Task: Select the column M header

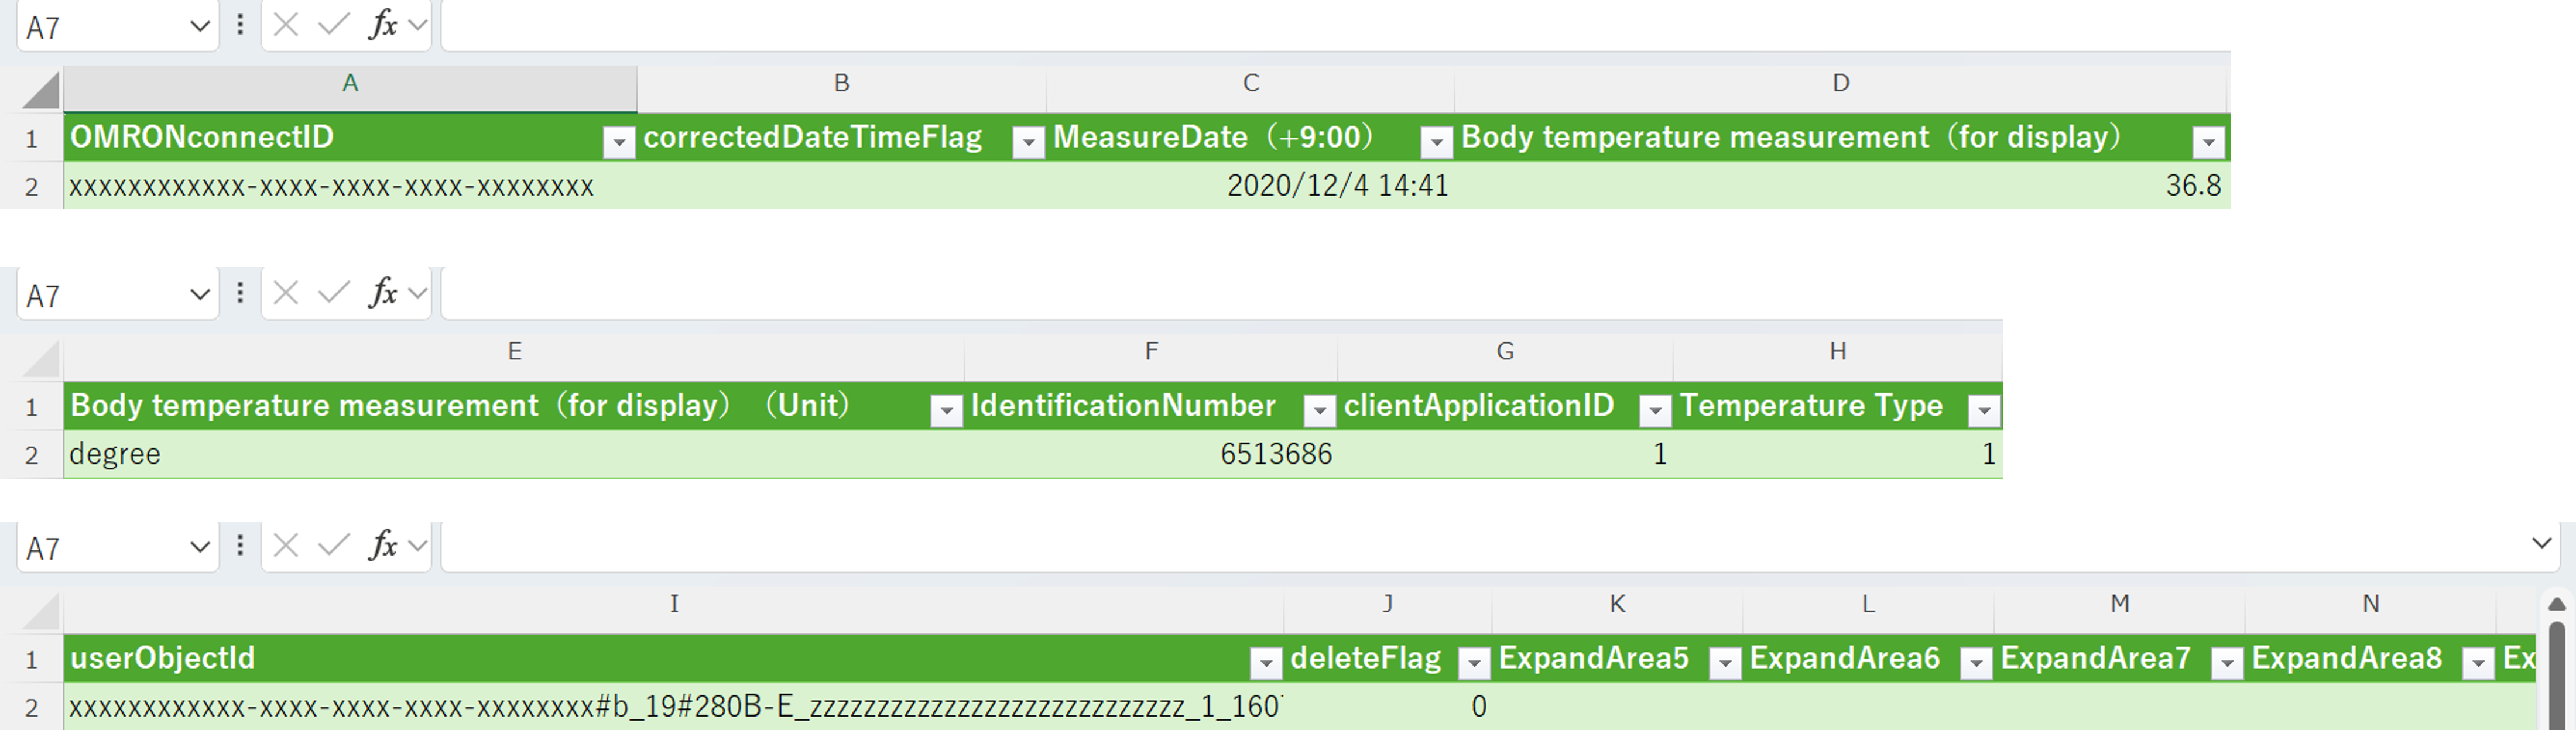Action: coord(2119,604)
